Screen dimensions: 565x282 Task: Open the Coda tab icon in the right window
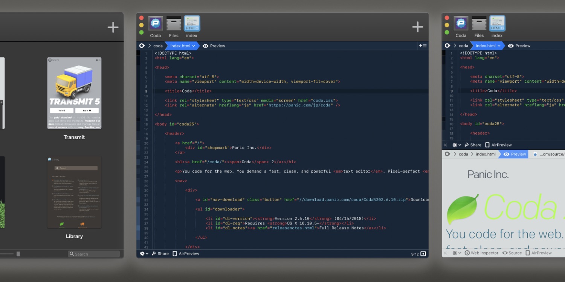tap(461, 23)
